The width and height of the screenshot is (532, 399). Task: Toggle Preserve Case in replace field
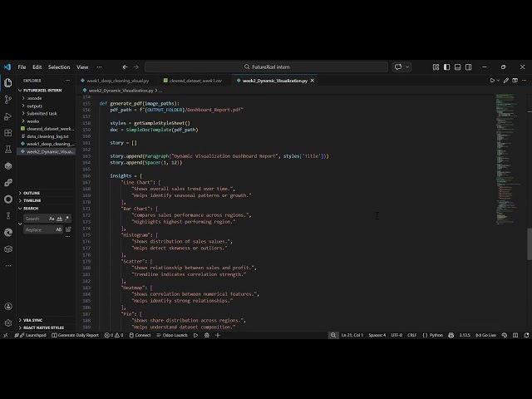(59, 229)
